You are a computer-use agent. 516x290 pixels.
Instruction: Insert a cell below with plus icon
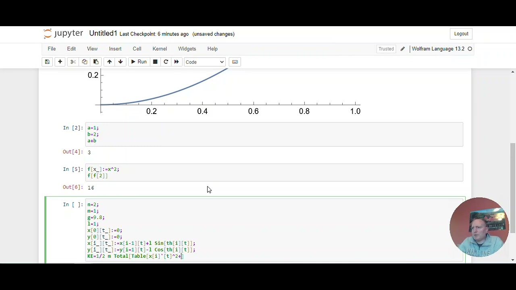tap(60, 62)
